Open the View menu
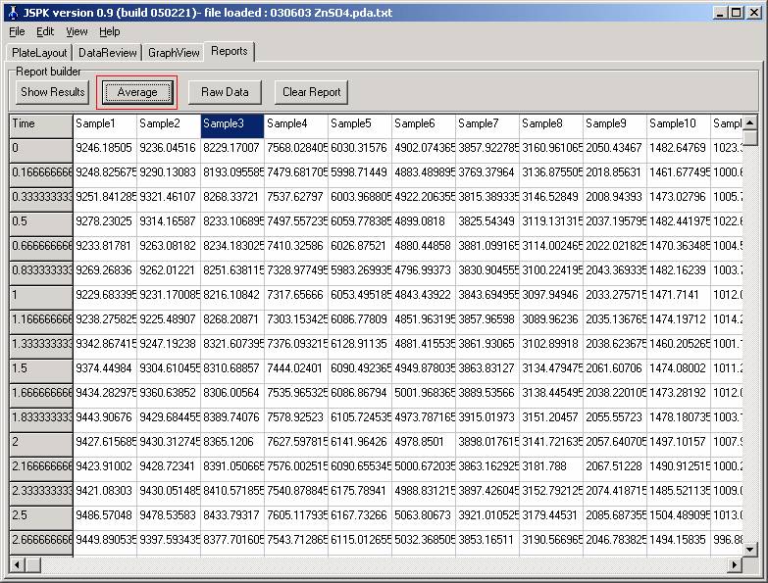 point(77,31)
